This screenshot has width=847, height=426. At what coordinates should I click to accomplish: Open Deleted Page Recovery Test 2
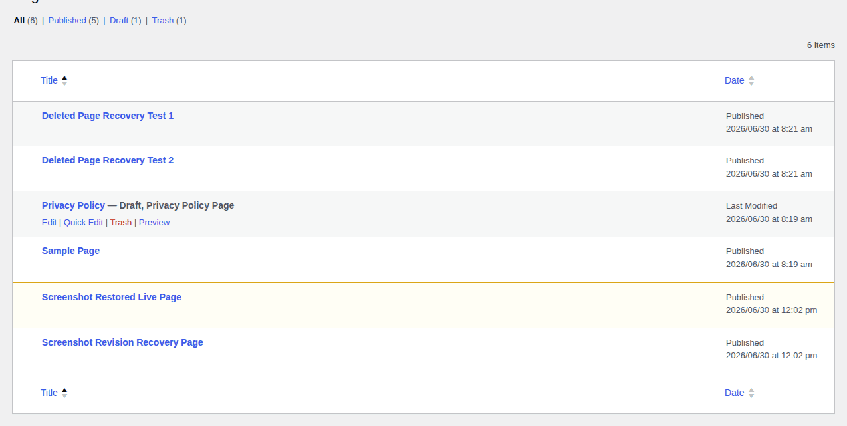(108, 160)
